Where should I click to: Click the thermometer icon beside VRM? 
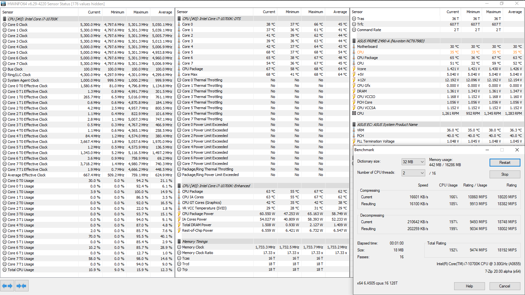click(x=354, y=130)
